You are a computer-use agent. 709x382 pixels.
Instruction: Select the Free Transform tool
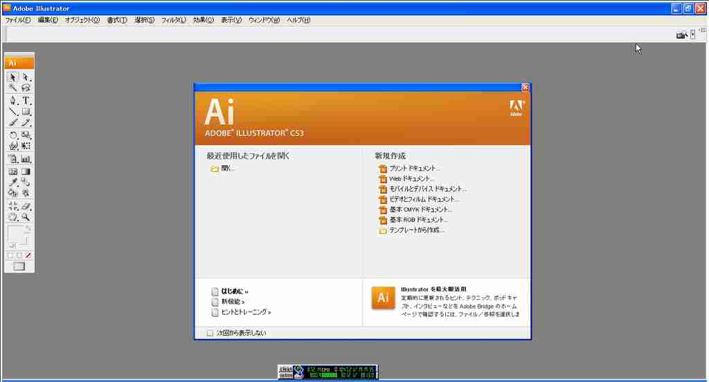(26, 146)
